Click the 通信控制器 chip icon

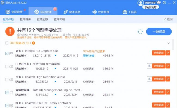tap(11, 93)
